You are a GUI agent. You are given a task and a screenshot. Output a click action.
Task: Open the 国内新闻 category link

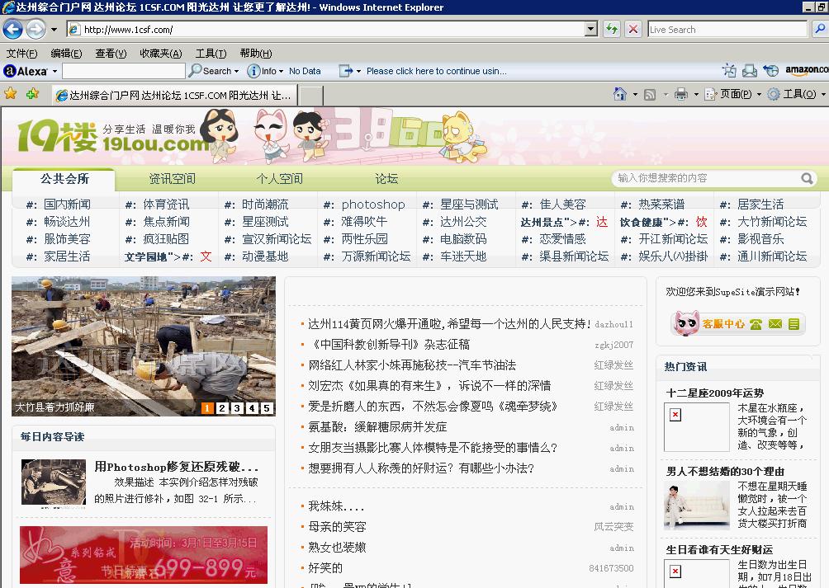67,205
